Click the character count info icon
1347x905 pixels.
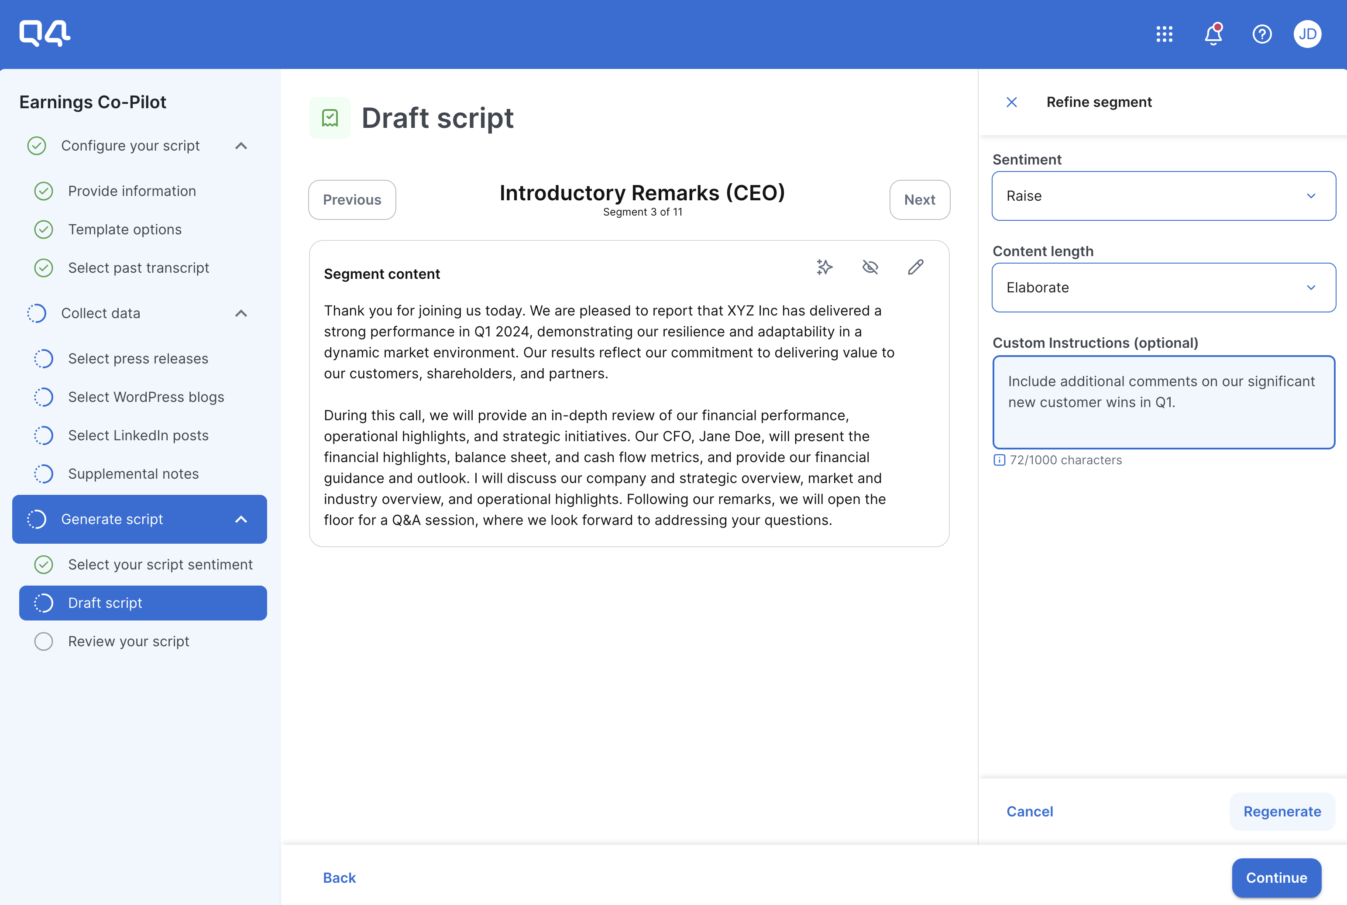(1000, 460)
